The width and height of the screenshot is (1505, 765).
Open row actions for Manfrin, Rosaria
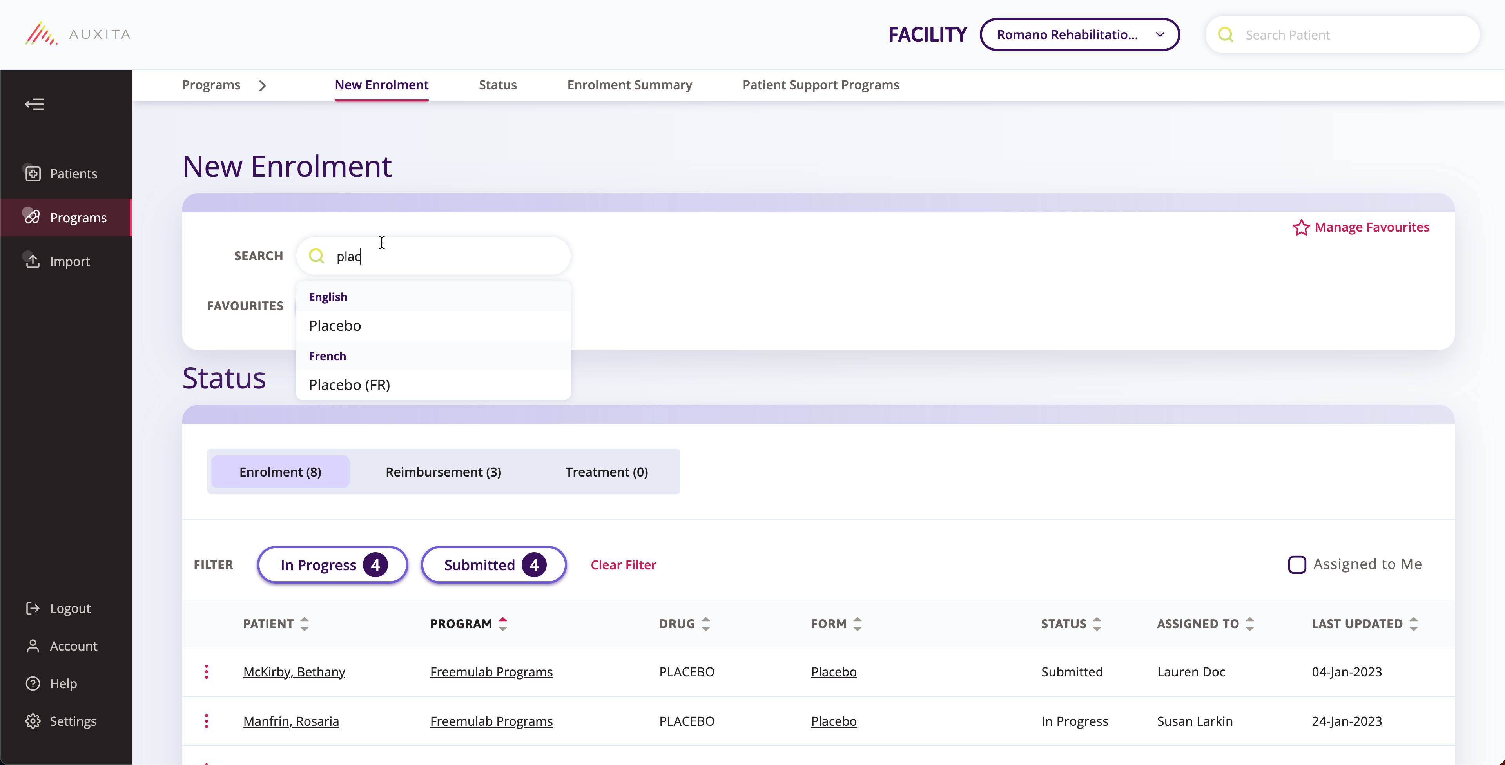206,721
